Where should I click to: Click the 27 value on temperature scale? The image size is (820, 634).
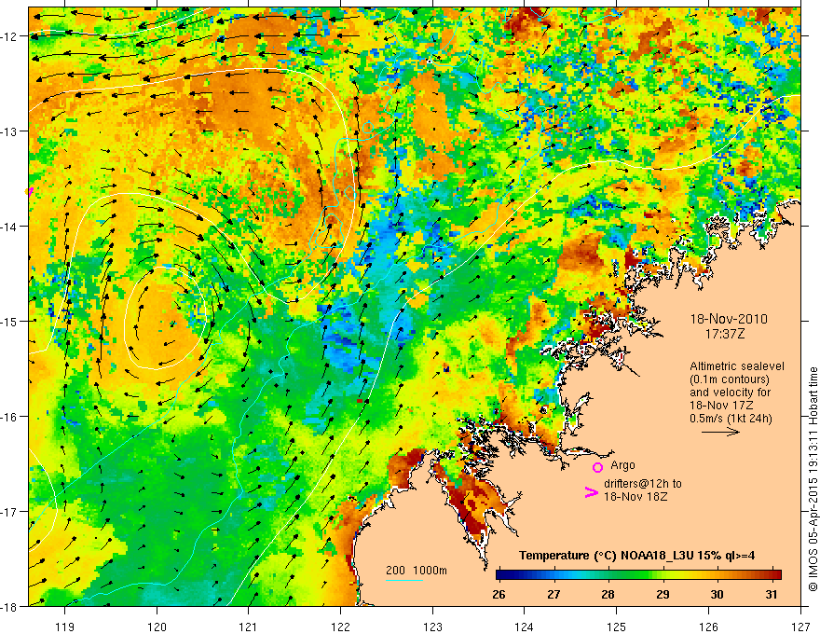553,594
